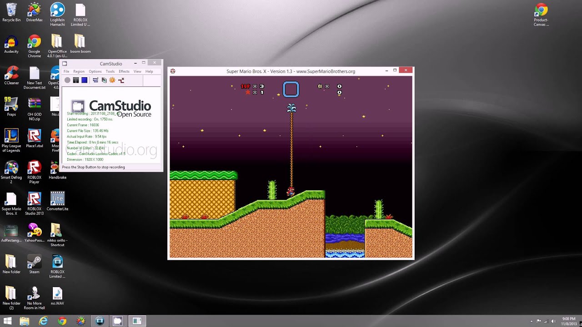The width and height of the screenshot is (582, 327).
Task: Select the Steam desktop icon
Action: click(34, 264)
